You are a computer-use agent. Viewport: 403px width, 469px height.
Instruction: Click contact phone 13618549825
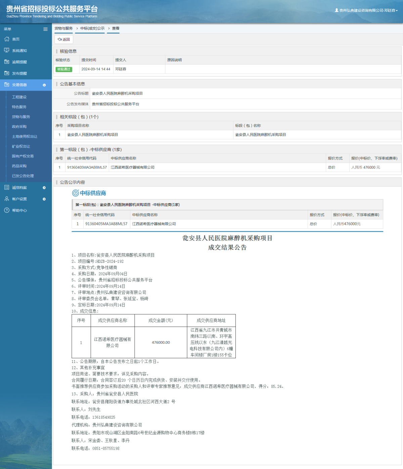pos(104,417)
